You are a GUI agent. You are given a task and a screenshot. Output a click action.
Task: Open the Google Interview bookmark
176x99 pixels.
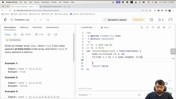[88, 14]
